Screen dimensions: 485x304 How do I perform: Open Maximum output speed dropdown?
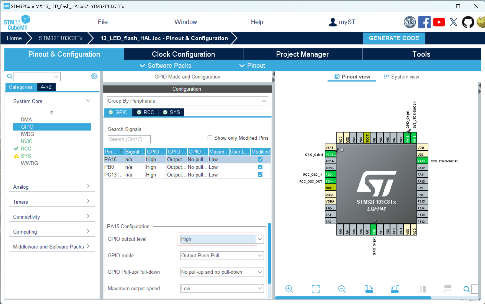222,288
